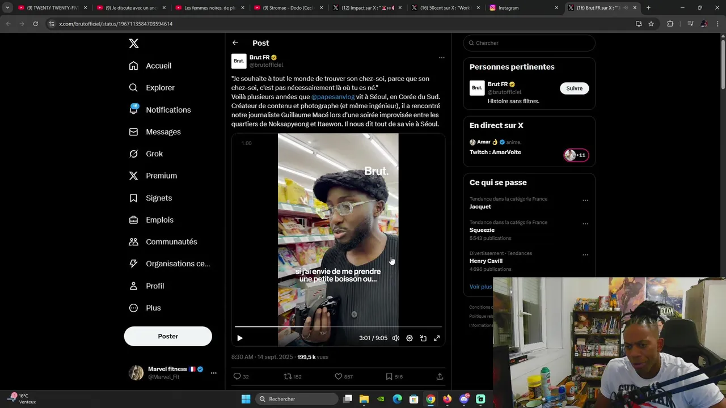
Task: Open Messages in sidebar
Action: [155, 132]
